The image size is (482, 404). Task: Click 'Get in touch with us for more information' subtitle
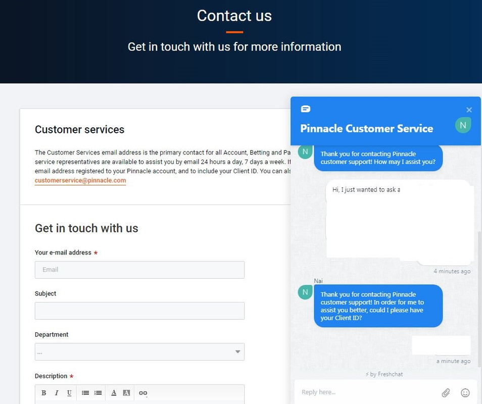point(234,47)
